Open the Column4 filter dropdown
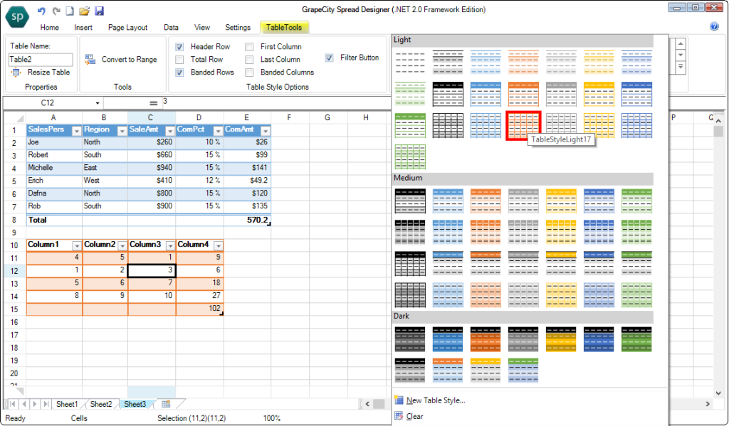Image resolution: width=729 pixels, height=426 pixels. click(218, 246)
